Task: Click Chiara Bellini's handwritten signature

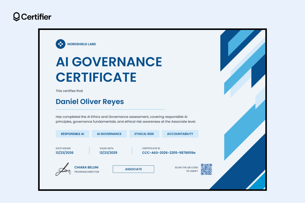Action: click(x=63, y=169)
